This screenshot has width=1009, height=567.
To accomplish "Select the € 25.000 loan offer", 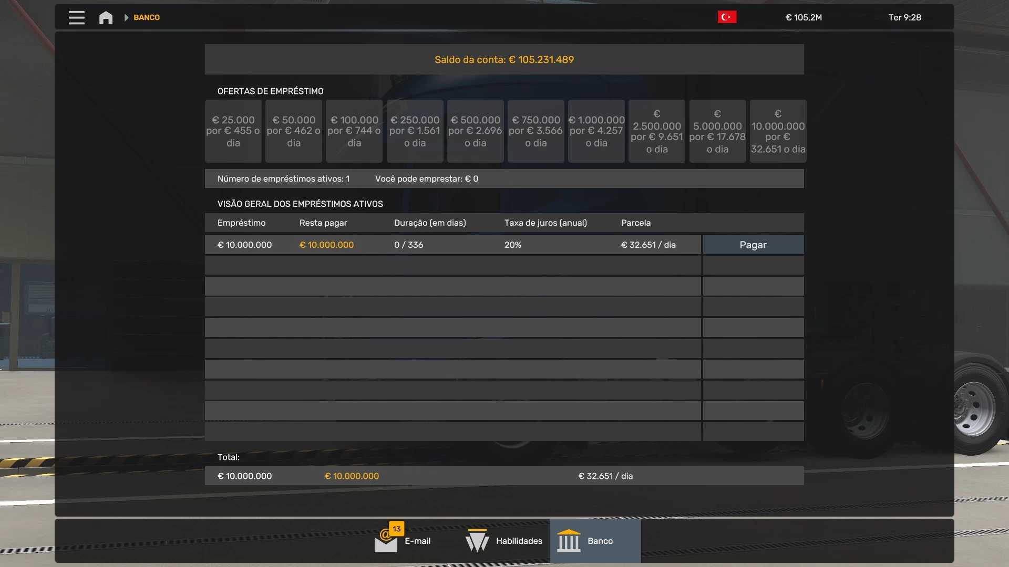I will (x=233, y=131).
